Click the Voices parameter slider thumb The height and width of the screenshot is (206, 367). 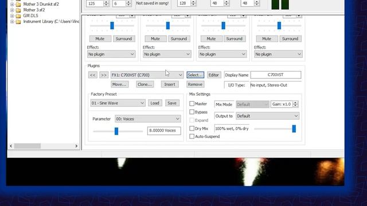[116, 131]
